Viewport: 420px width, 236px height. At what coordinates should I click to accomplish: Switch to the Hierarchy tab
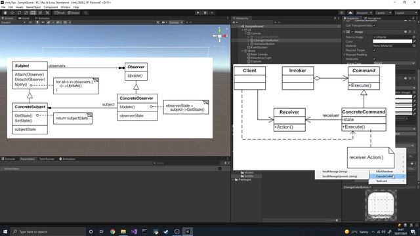(241, 18)
